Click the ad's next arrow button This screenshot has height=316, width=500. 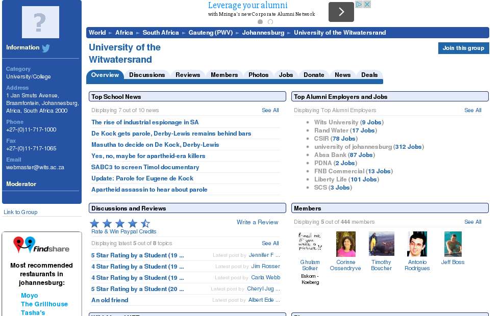pos(341,12)
